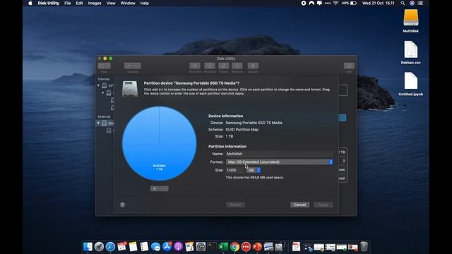Image resolution: width=452 pixels, height=254 pixels.
Task: Open PowerPoint from the dock
Action: (257, 247)
